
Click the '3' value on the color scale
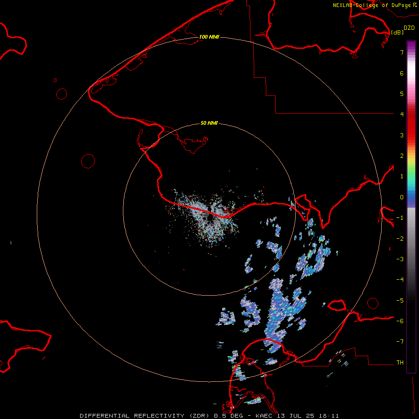coord(402,135)
